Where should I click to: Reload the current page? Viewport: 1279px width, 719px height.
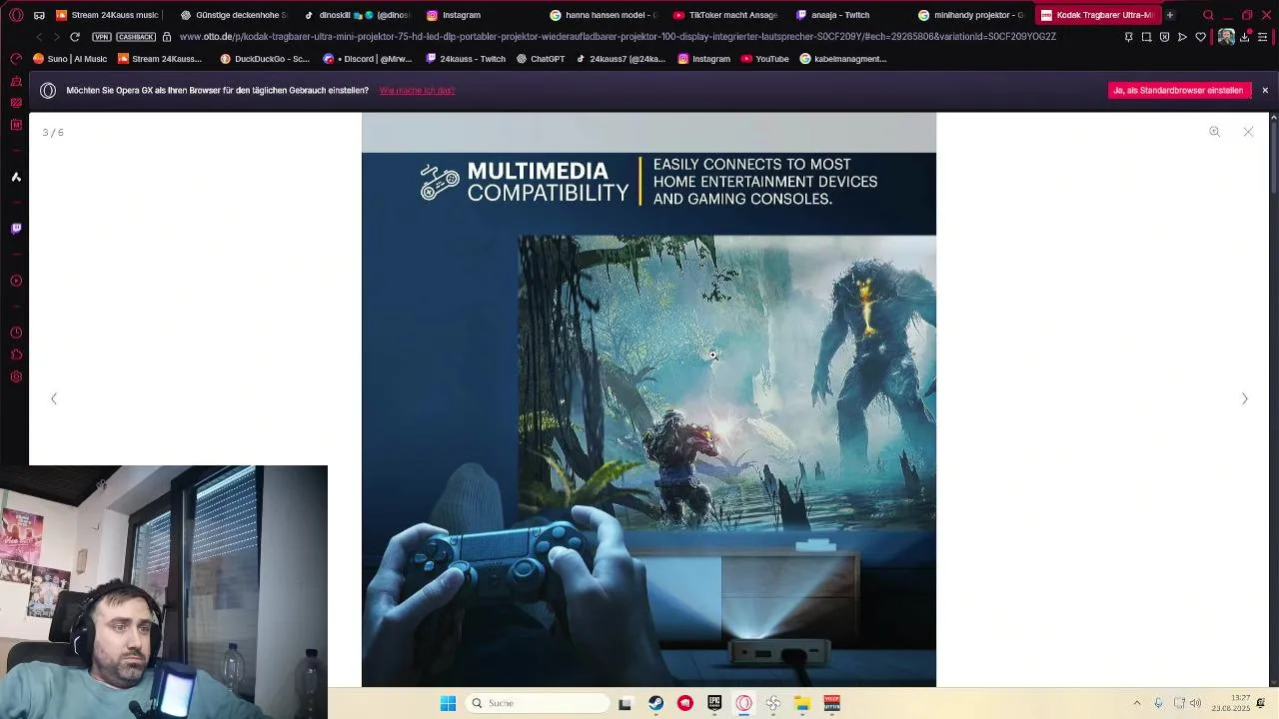74,37
